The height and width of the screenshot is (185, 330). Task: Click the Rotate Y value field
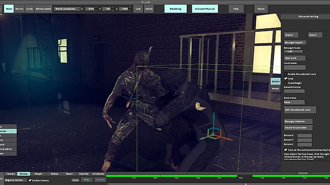point(305,140)
